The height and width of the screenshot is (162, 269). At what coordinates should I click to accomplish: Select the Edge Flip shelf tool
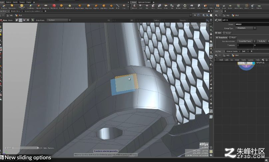pyautogui.click(x=96, y=7)
